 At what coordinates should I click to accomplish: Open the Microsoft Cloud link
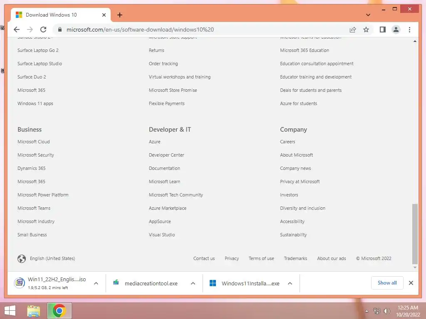(x=34, y=142)
